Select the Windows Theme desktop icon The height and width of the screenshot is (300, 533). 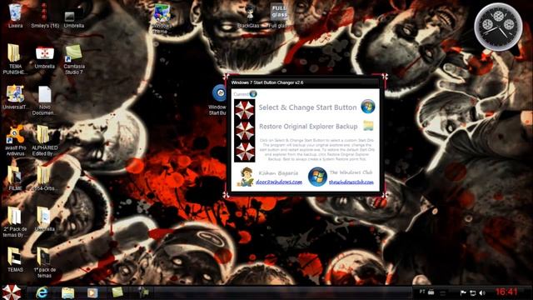tap(162, 18)
